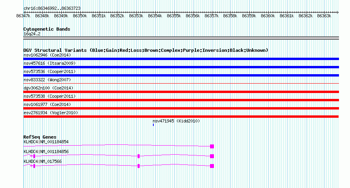Click the 86362k ruler label
350x188 pixels.
point(306,16)
